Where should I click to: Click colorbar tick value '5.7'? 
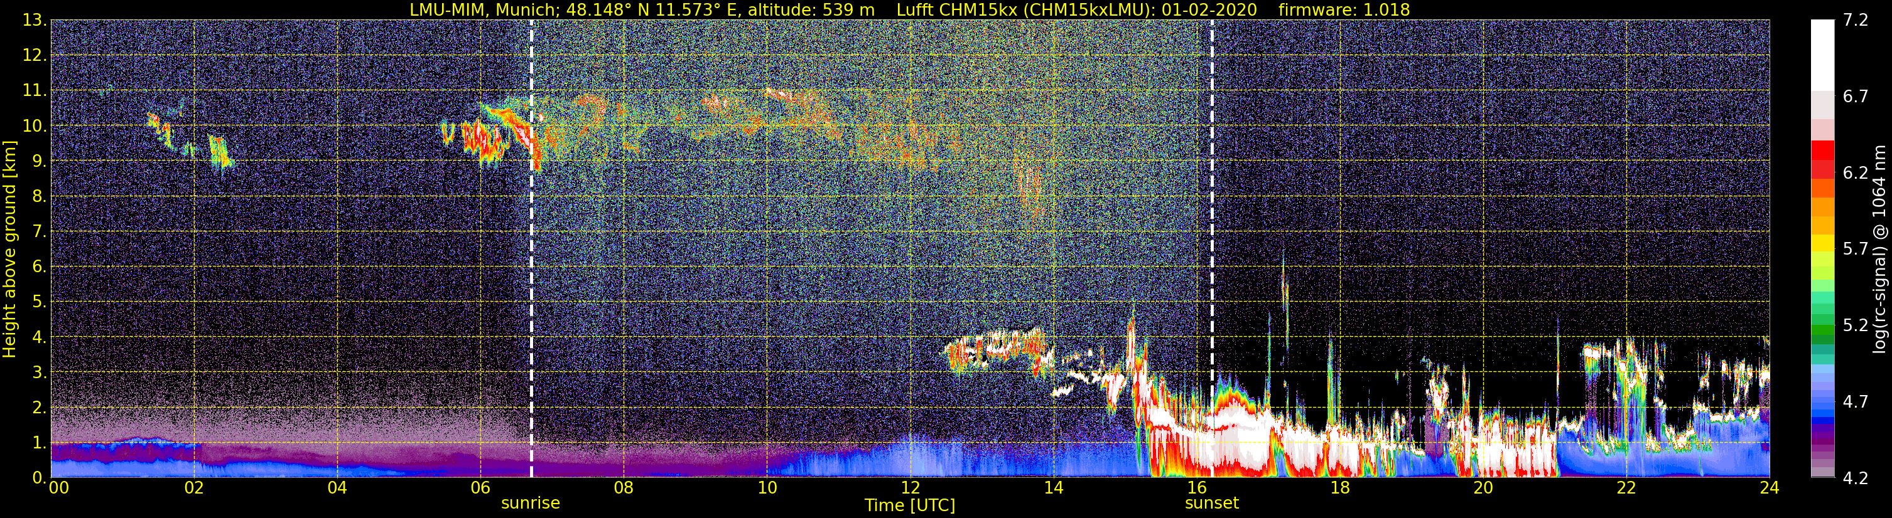point(1856,250)
